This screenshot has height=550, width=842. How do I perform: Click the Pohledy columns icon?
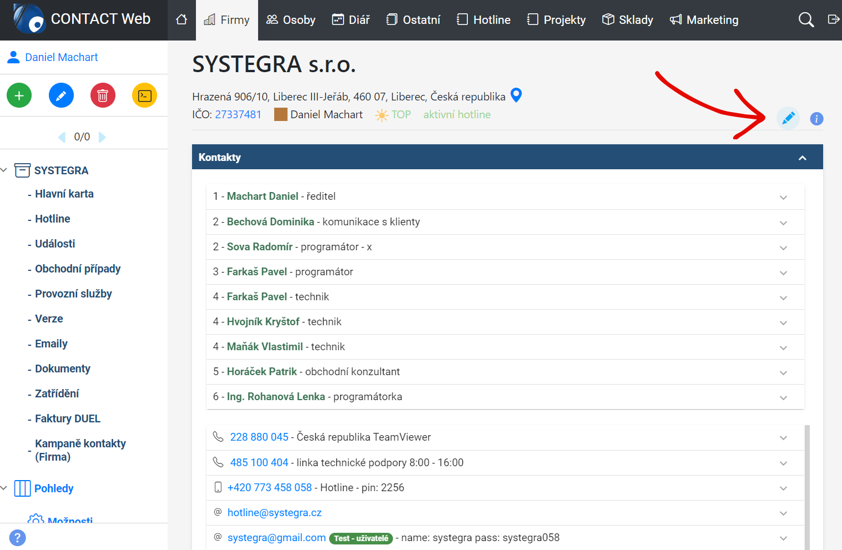(x=22, y=488)
